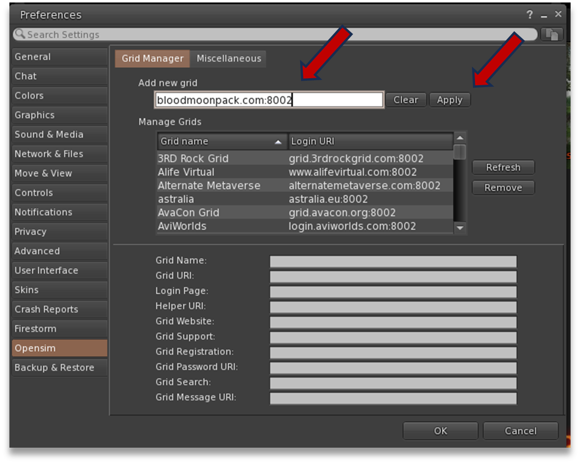Clear the new grid field
Image resolution: width=580 pixels, height=464 pixels.
[x=406, y=100]
